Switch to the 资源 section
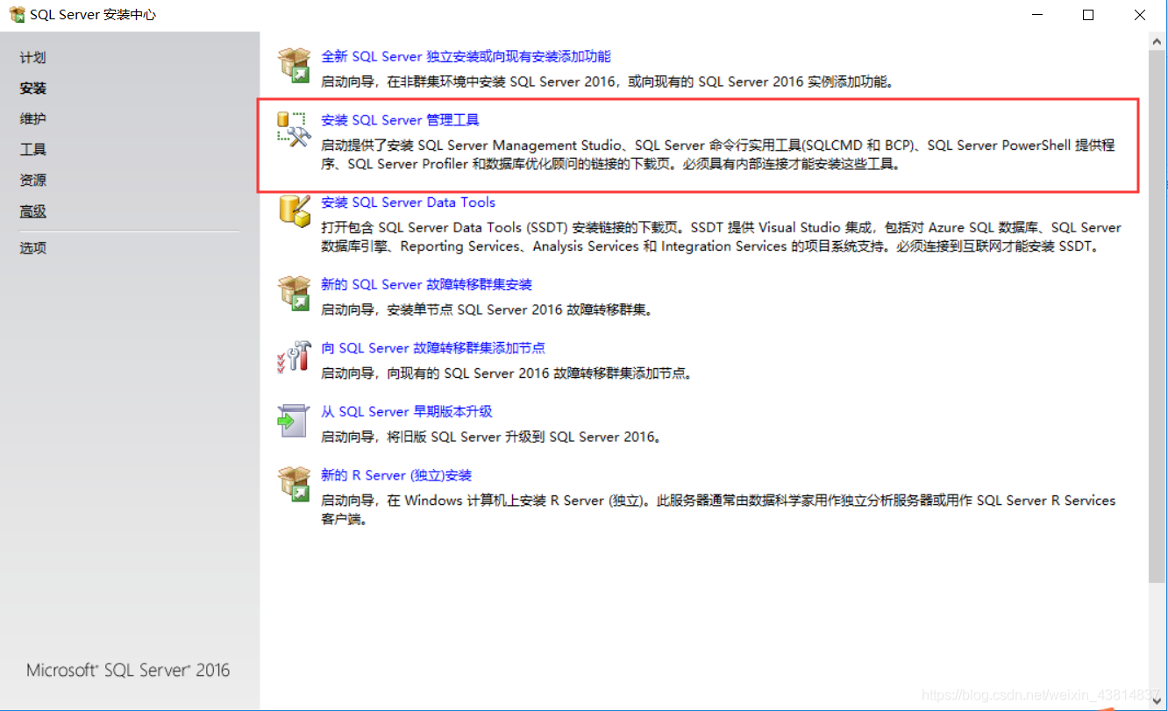The image size is (1168, 711). 33,181
